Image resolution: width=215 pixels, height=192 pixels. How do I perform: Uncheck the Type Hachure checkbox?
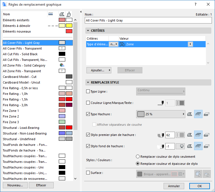coord(88,114)
